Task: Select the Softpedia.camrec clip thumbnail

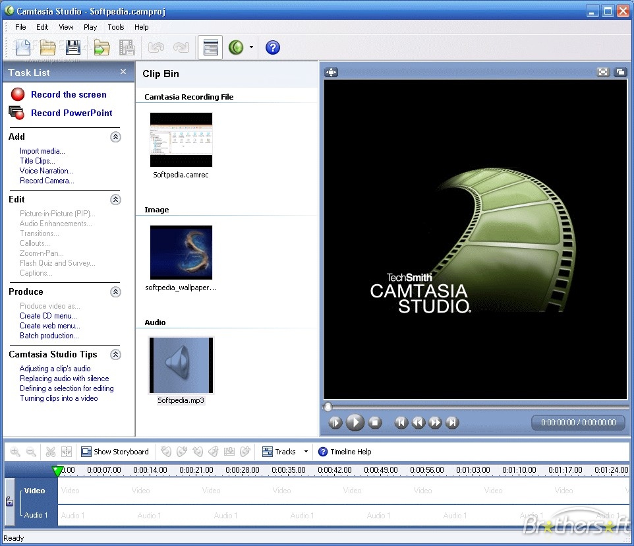Action: pos(181,140)
